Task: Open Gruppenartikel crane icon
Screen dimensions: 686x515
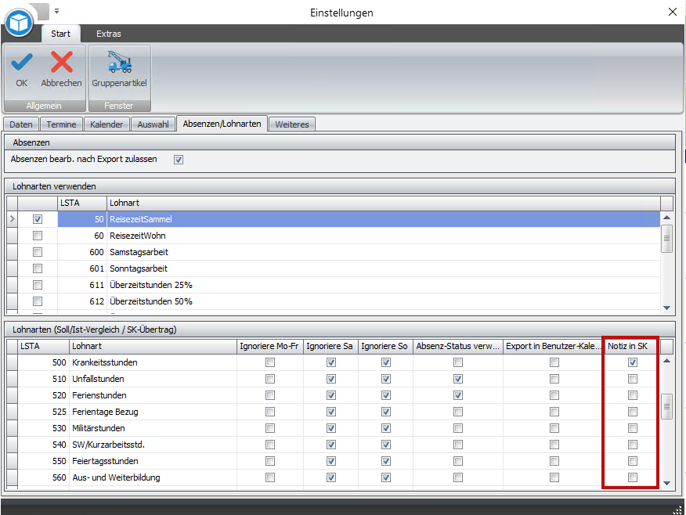Action: (119, 63)
